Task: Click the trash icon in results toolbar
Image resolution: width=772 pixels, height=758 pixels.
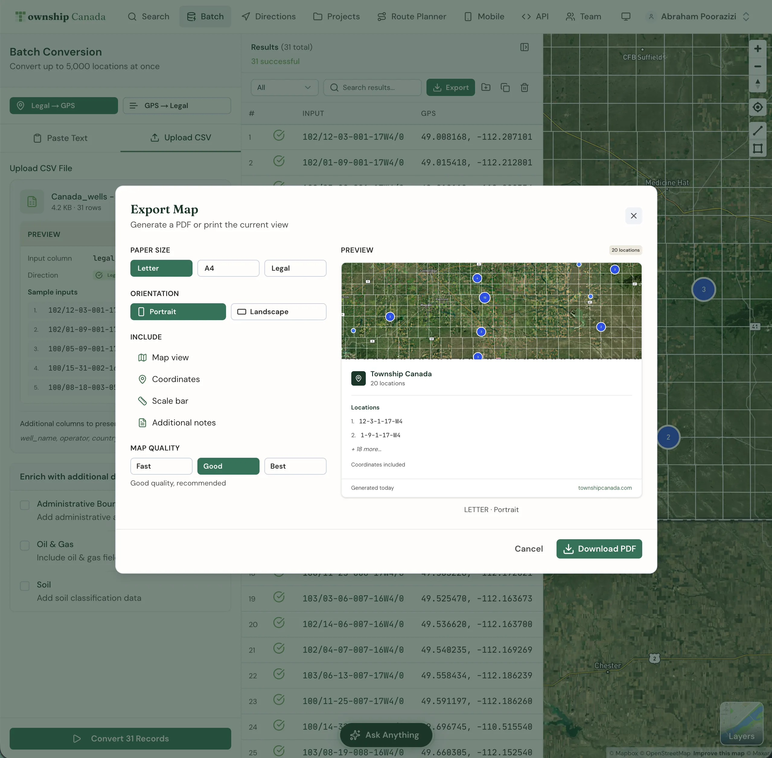Action: coord(524,88)
